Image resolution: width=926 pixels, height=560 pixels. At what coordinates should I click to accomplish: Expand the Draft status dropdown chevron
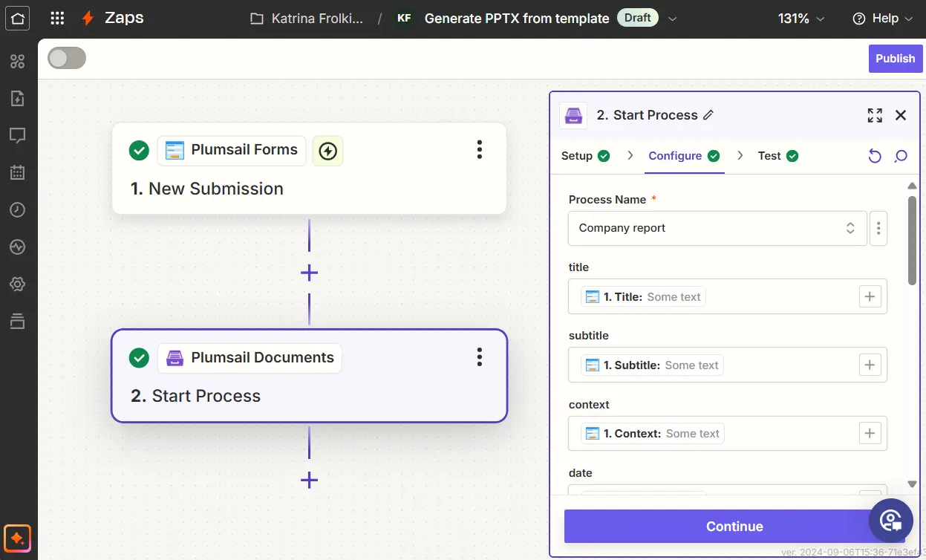coord(673,19)
